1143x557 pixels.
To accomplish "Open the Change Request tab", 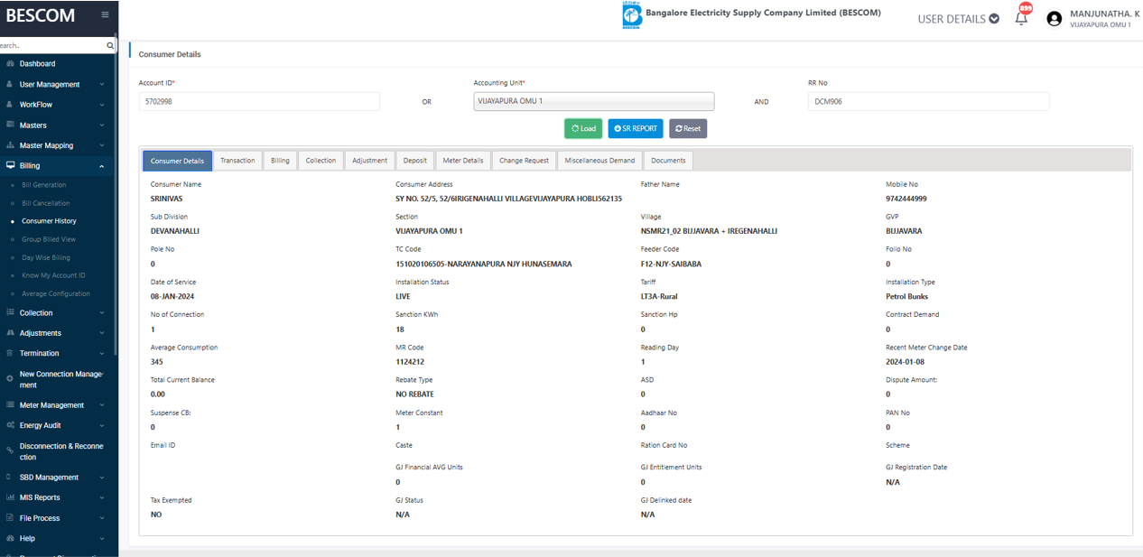I will [525, 161].
